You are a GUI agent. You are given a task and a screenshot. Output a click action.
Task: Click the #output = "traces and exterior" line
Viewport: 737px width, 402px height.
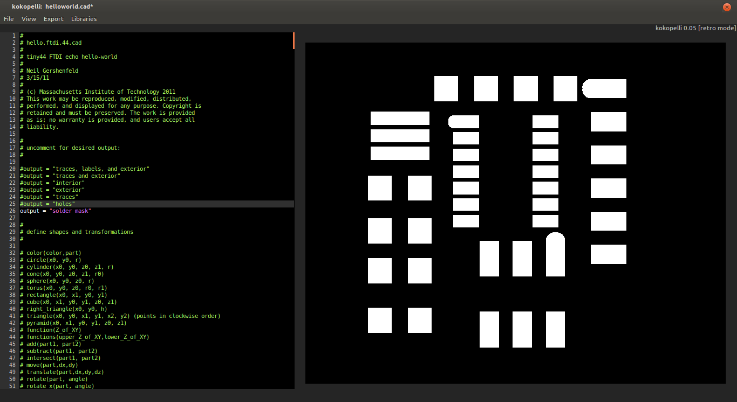pyautogui.click(x=70, y=176)
